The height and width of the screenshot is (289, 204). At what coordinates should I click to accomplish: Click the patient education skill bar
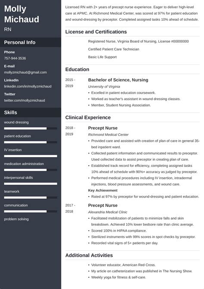(x=31, y=142)
